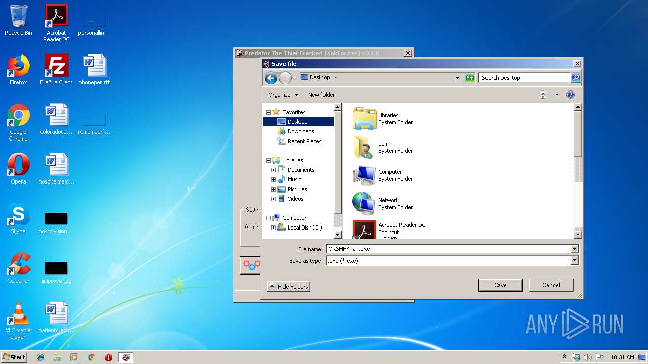
Task: Open Acrobat Reader DC desktop shortcut
Action: click(x=56, y=23)
